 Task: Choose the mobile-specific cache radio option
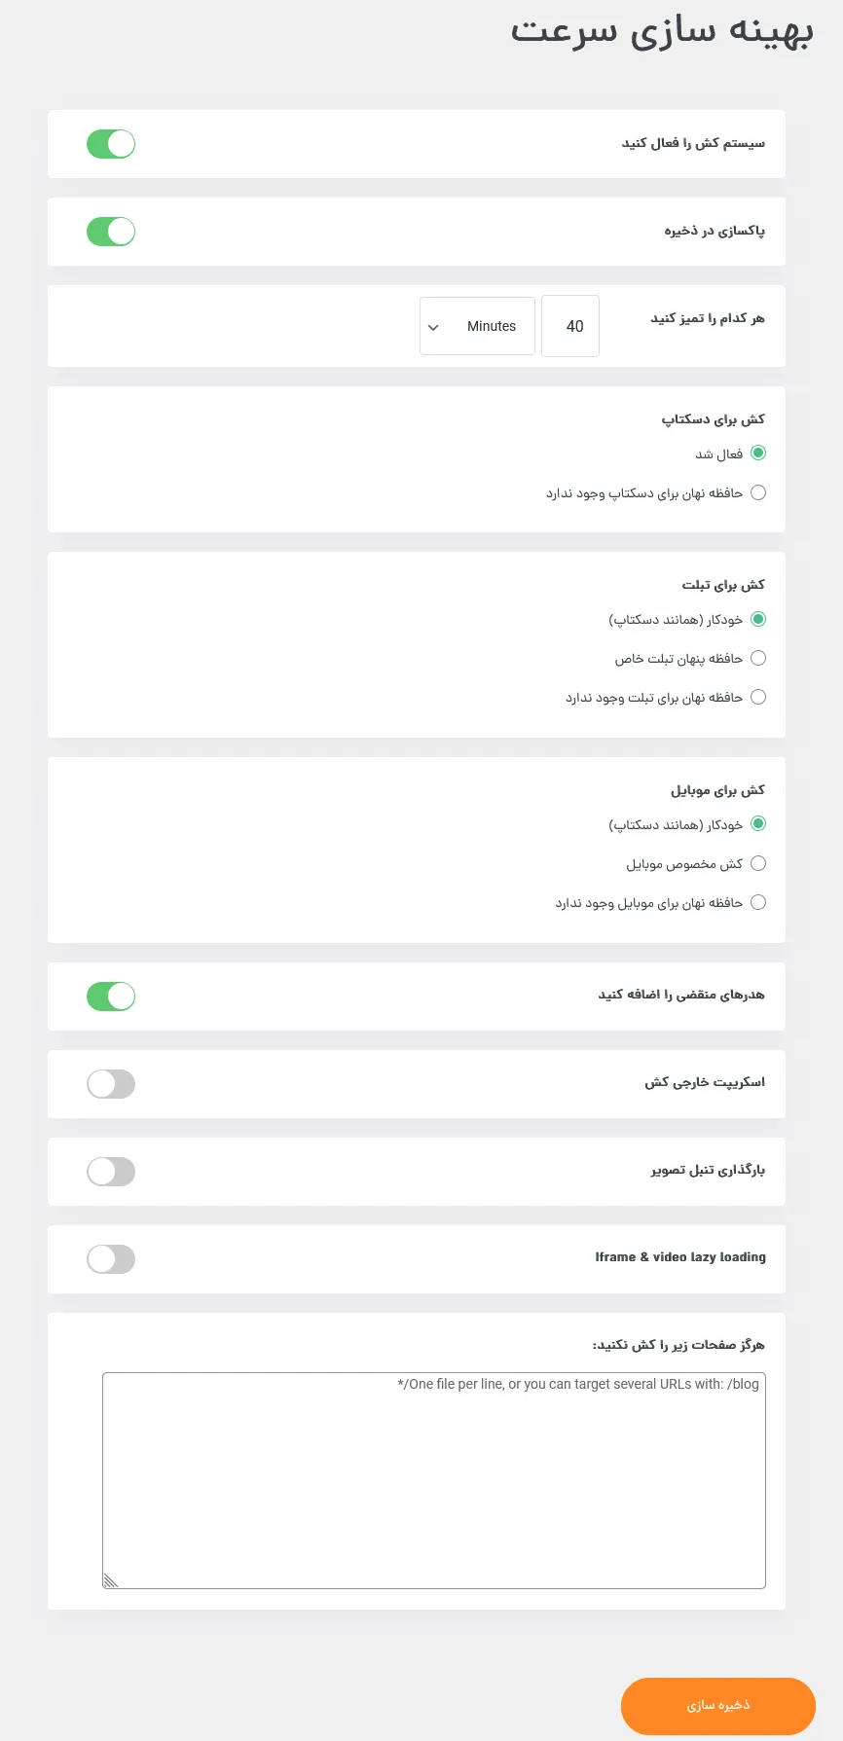click(x=758, y=863)
